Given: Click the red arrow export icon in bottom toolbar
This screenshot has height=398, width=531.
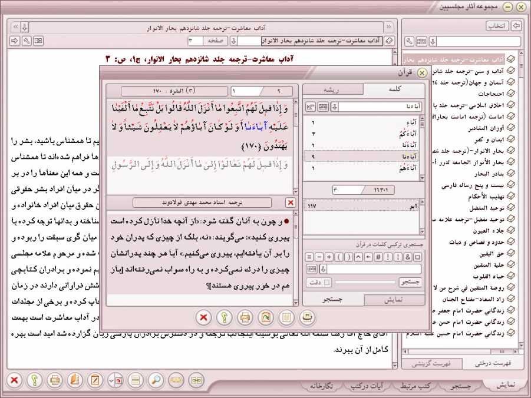Looking at the screenshot, I should pos(118,380).
